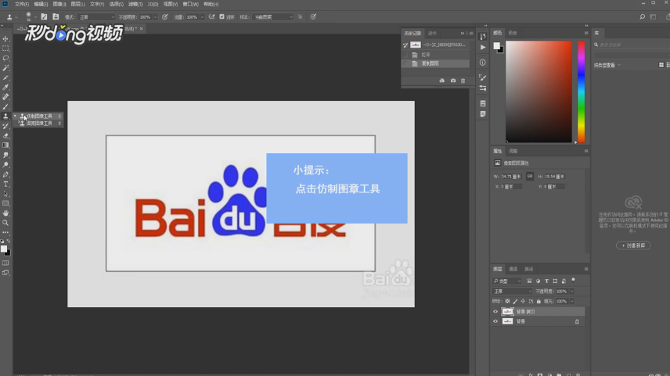Click foreground color swatch in Color panel

coord(496,45)
